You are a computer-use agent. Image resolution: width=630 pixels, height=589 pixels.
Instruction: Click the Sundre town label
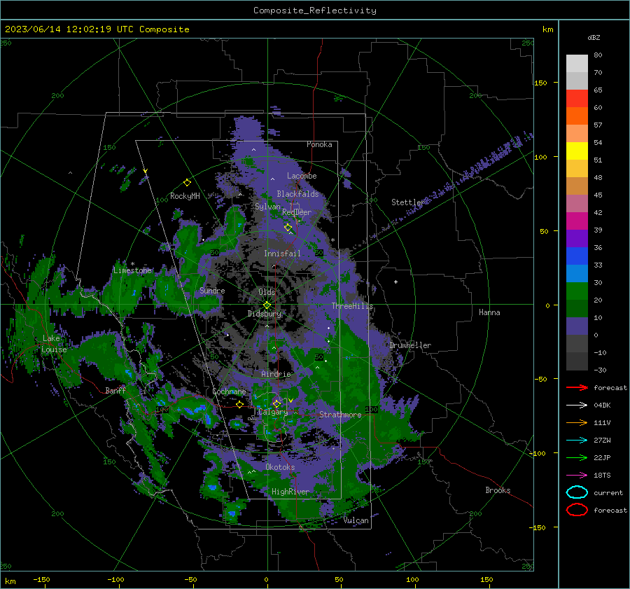(212, 291)
